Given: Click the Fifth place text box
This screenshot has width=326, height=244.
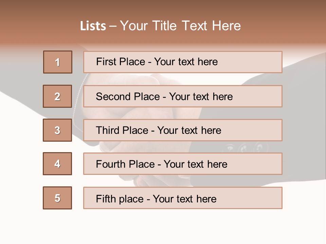Looking at the screenshot, I should (x=183, y=198).
